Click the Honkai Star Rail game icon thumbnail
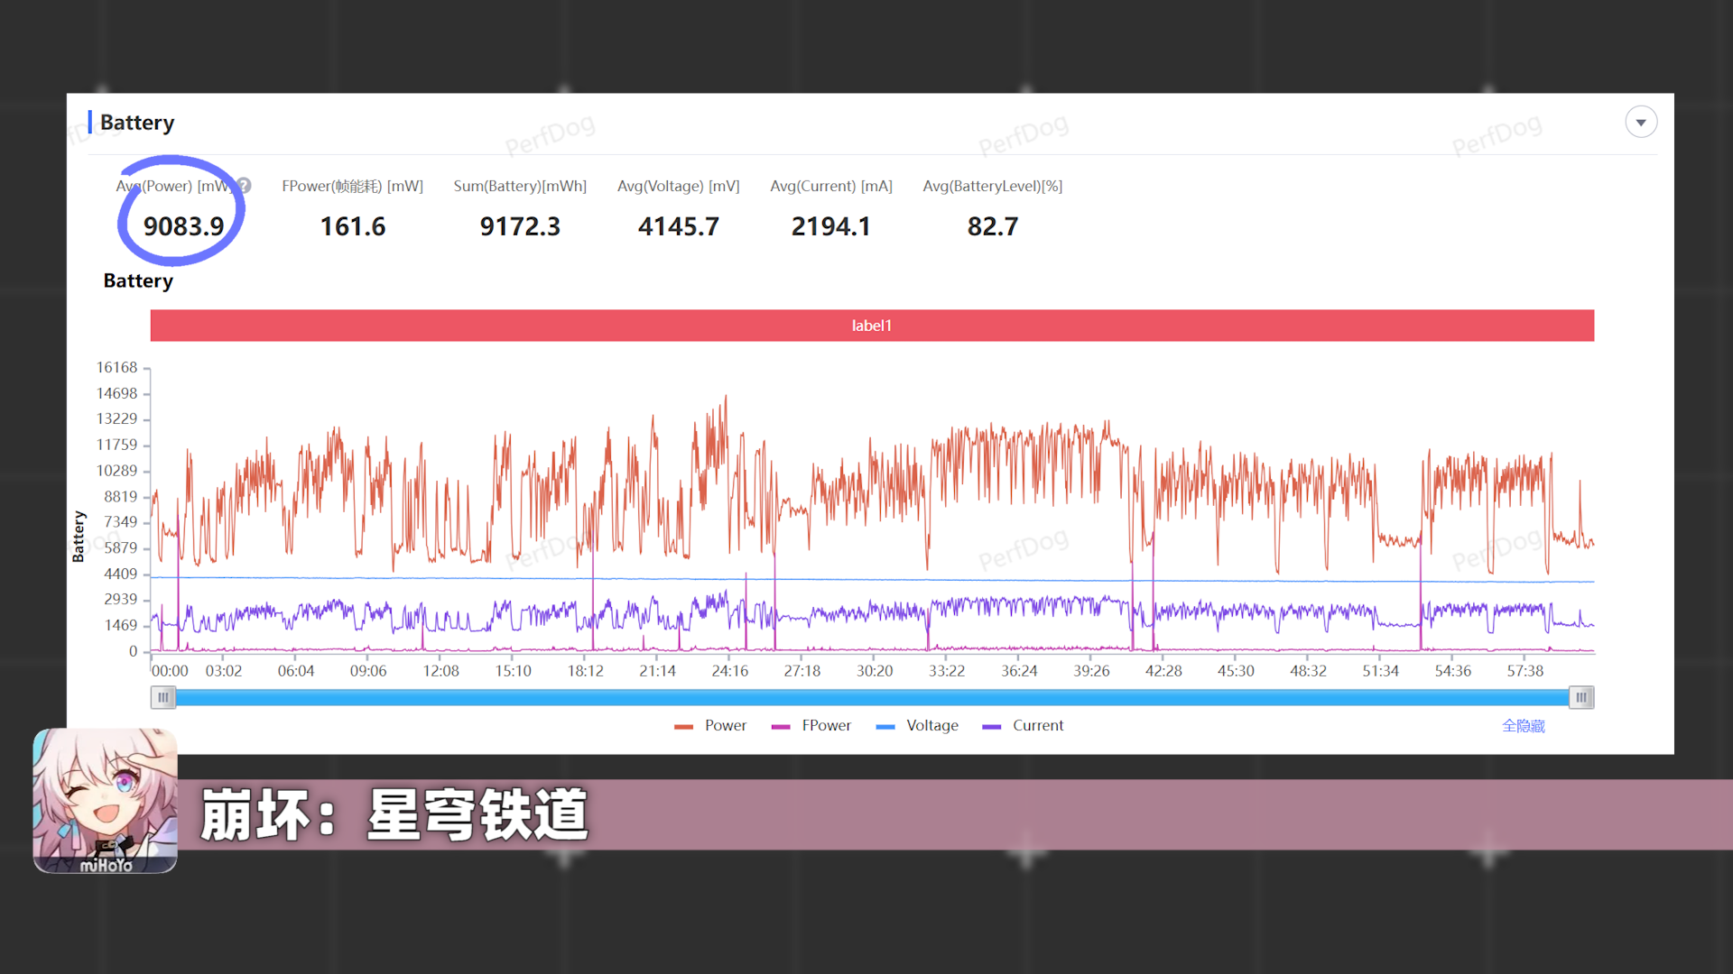The image size is (1733, 974). click(x=105, y=801)
